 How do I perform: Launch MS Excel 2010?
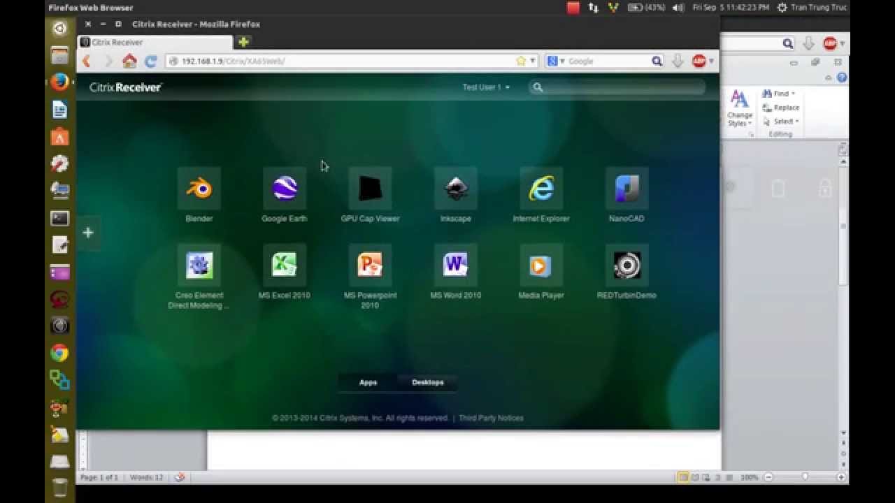coord(285,265)
